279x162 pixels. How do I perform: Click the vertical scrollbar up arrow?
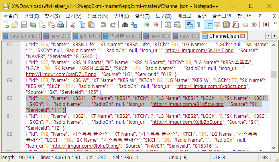tap(274, 45)
